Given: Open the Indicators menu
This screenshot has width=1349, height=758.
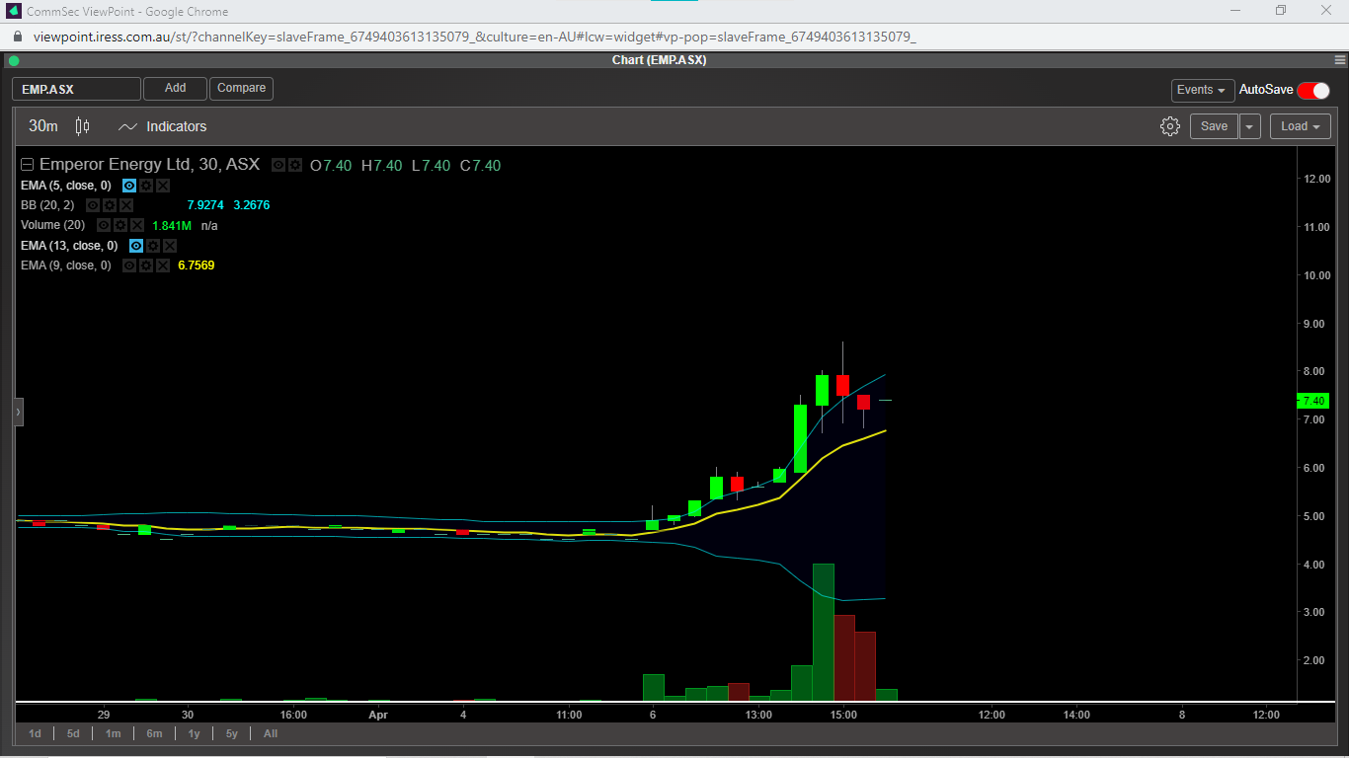Looking at the screenshot, I should (162, 126).
